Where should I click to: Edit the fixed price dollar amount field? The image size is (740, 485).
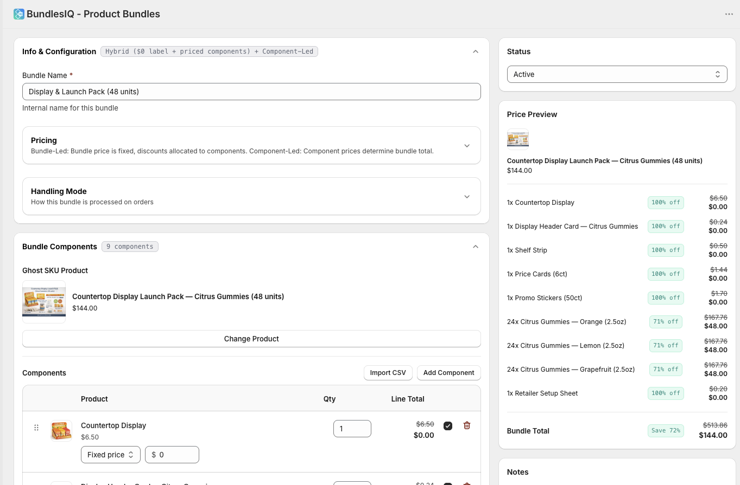[x=172, y=455]
